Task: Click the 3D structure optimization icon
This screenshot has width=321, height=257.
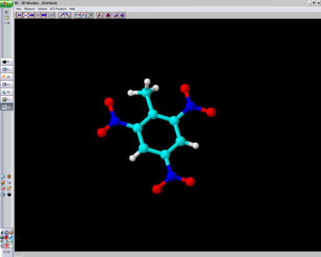Action: [x=100, y=15]
